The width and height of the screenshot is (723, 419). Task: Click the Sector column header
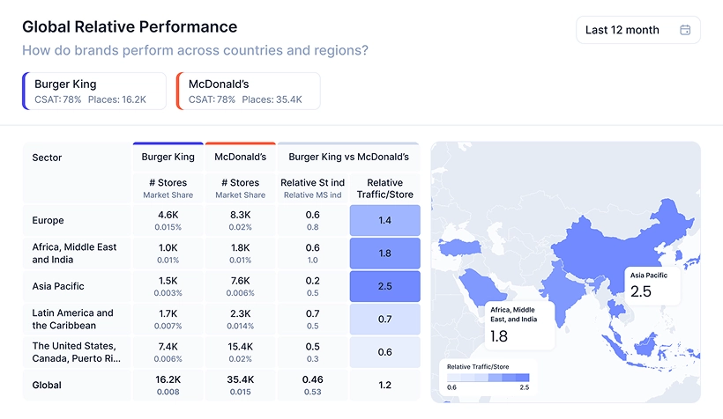click(x=47, y=158)
